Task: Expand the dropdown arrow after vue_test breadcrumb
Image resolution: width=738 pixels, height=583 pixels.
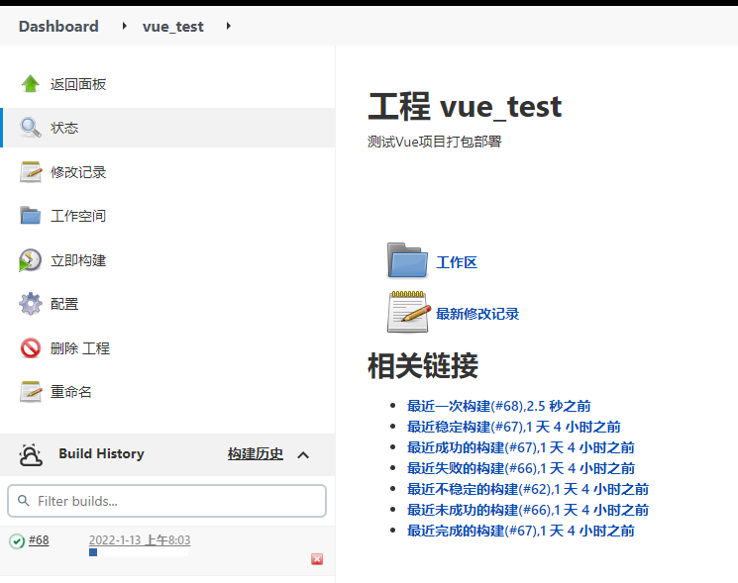Action: click(x=228, y=26)
